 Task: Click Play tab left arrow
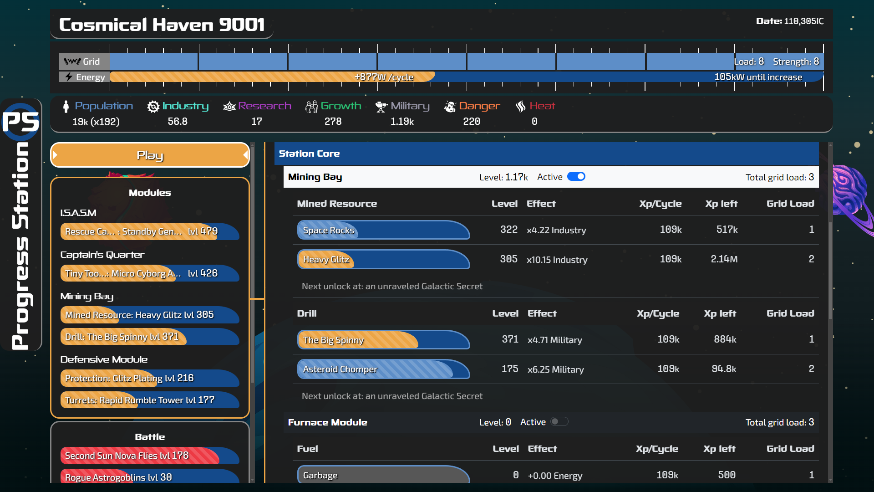tap(56, 155)
